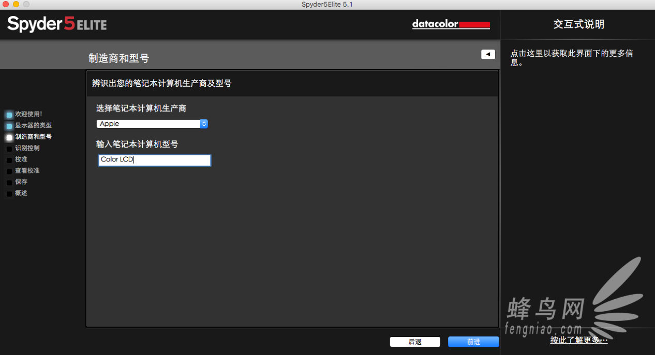Select the 制造商和型号 step in sidebar
The image size is (655, 355).
pos(33,137)
